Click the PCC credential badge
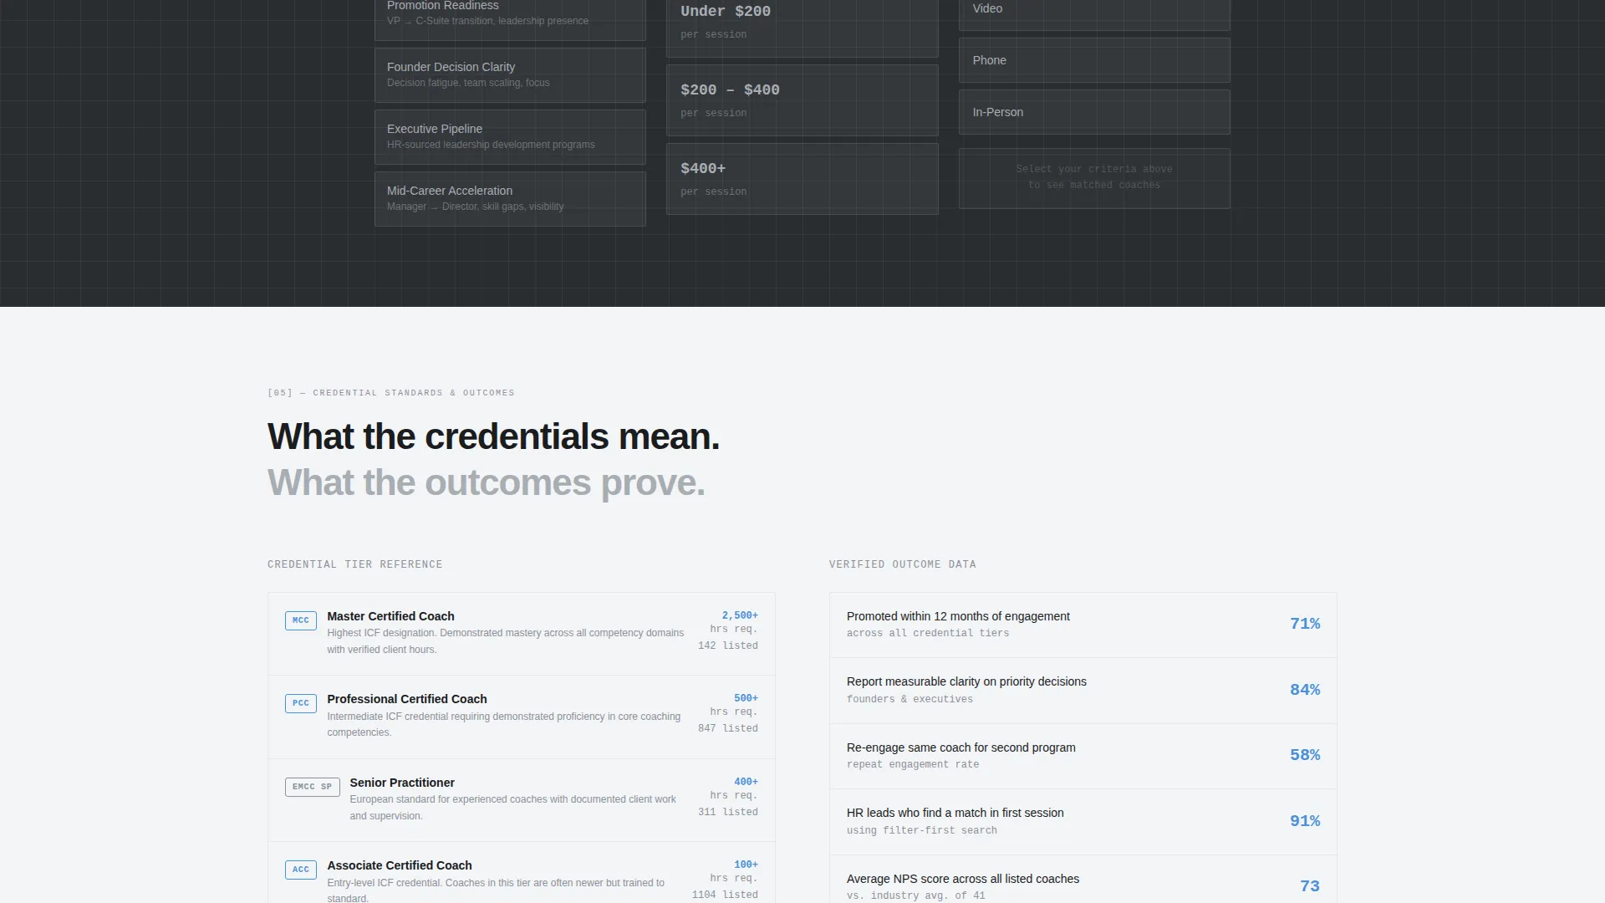 301,703
